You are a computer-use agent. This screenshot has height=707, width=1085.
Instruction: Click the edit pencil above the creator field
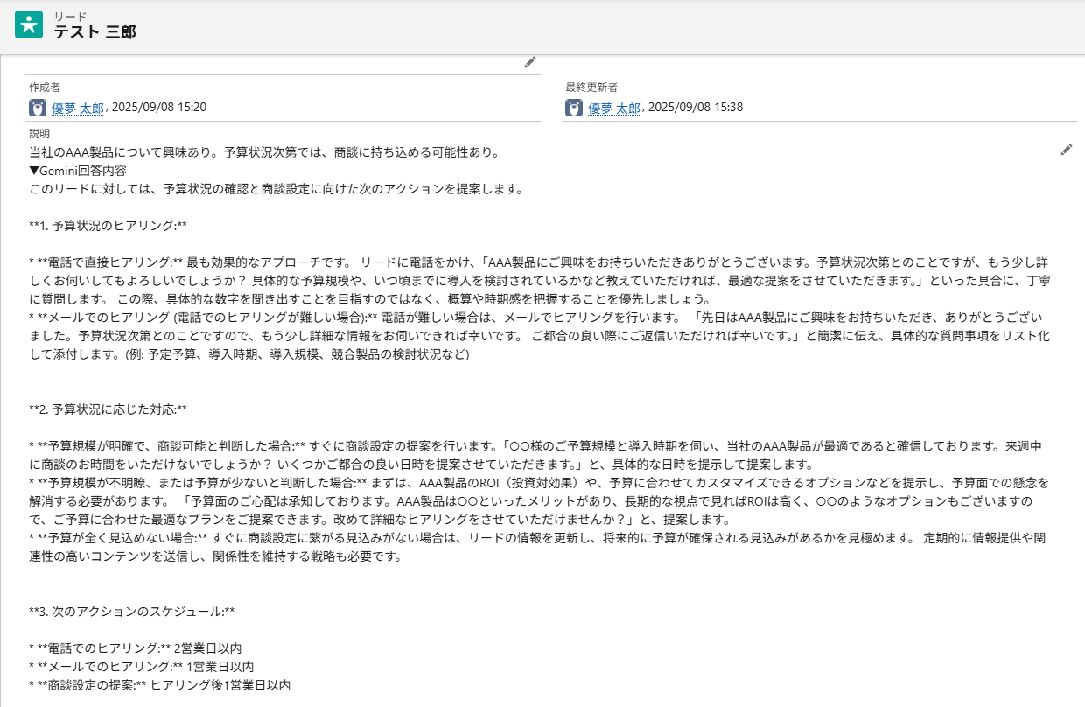[529, 62]
